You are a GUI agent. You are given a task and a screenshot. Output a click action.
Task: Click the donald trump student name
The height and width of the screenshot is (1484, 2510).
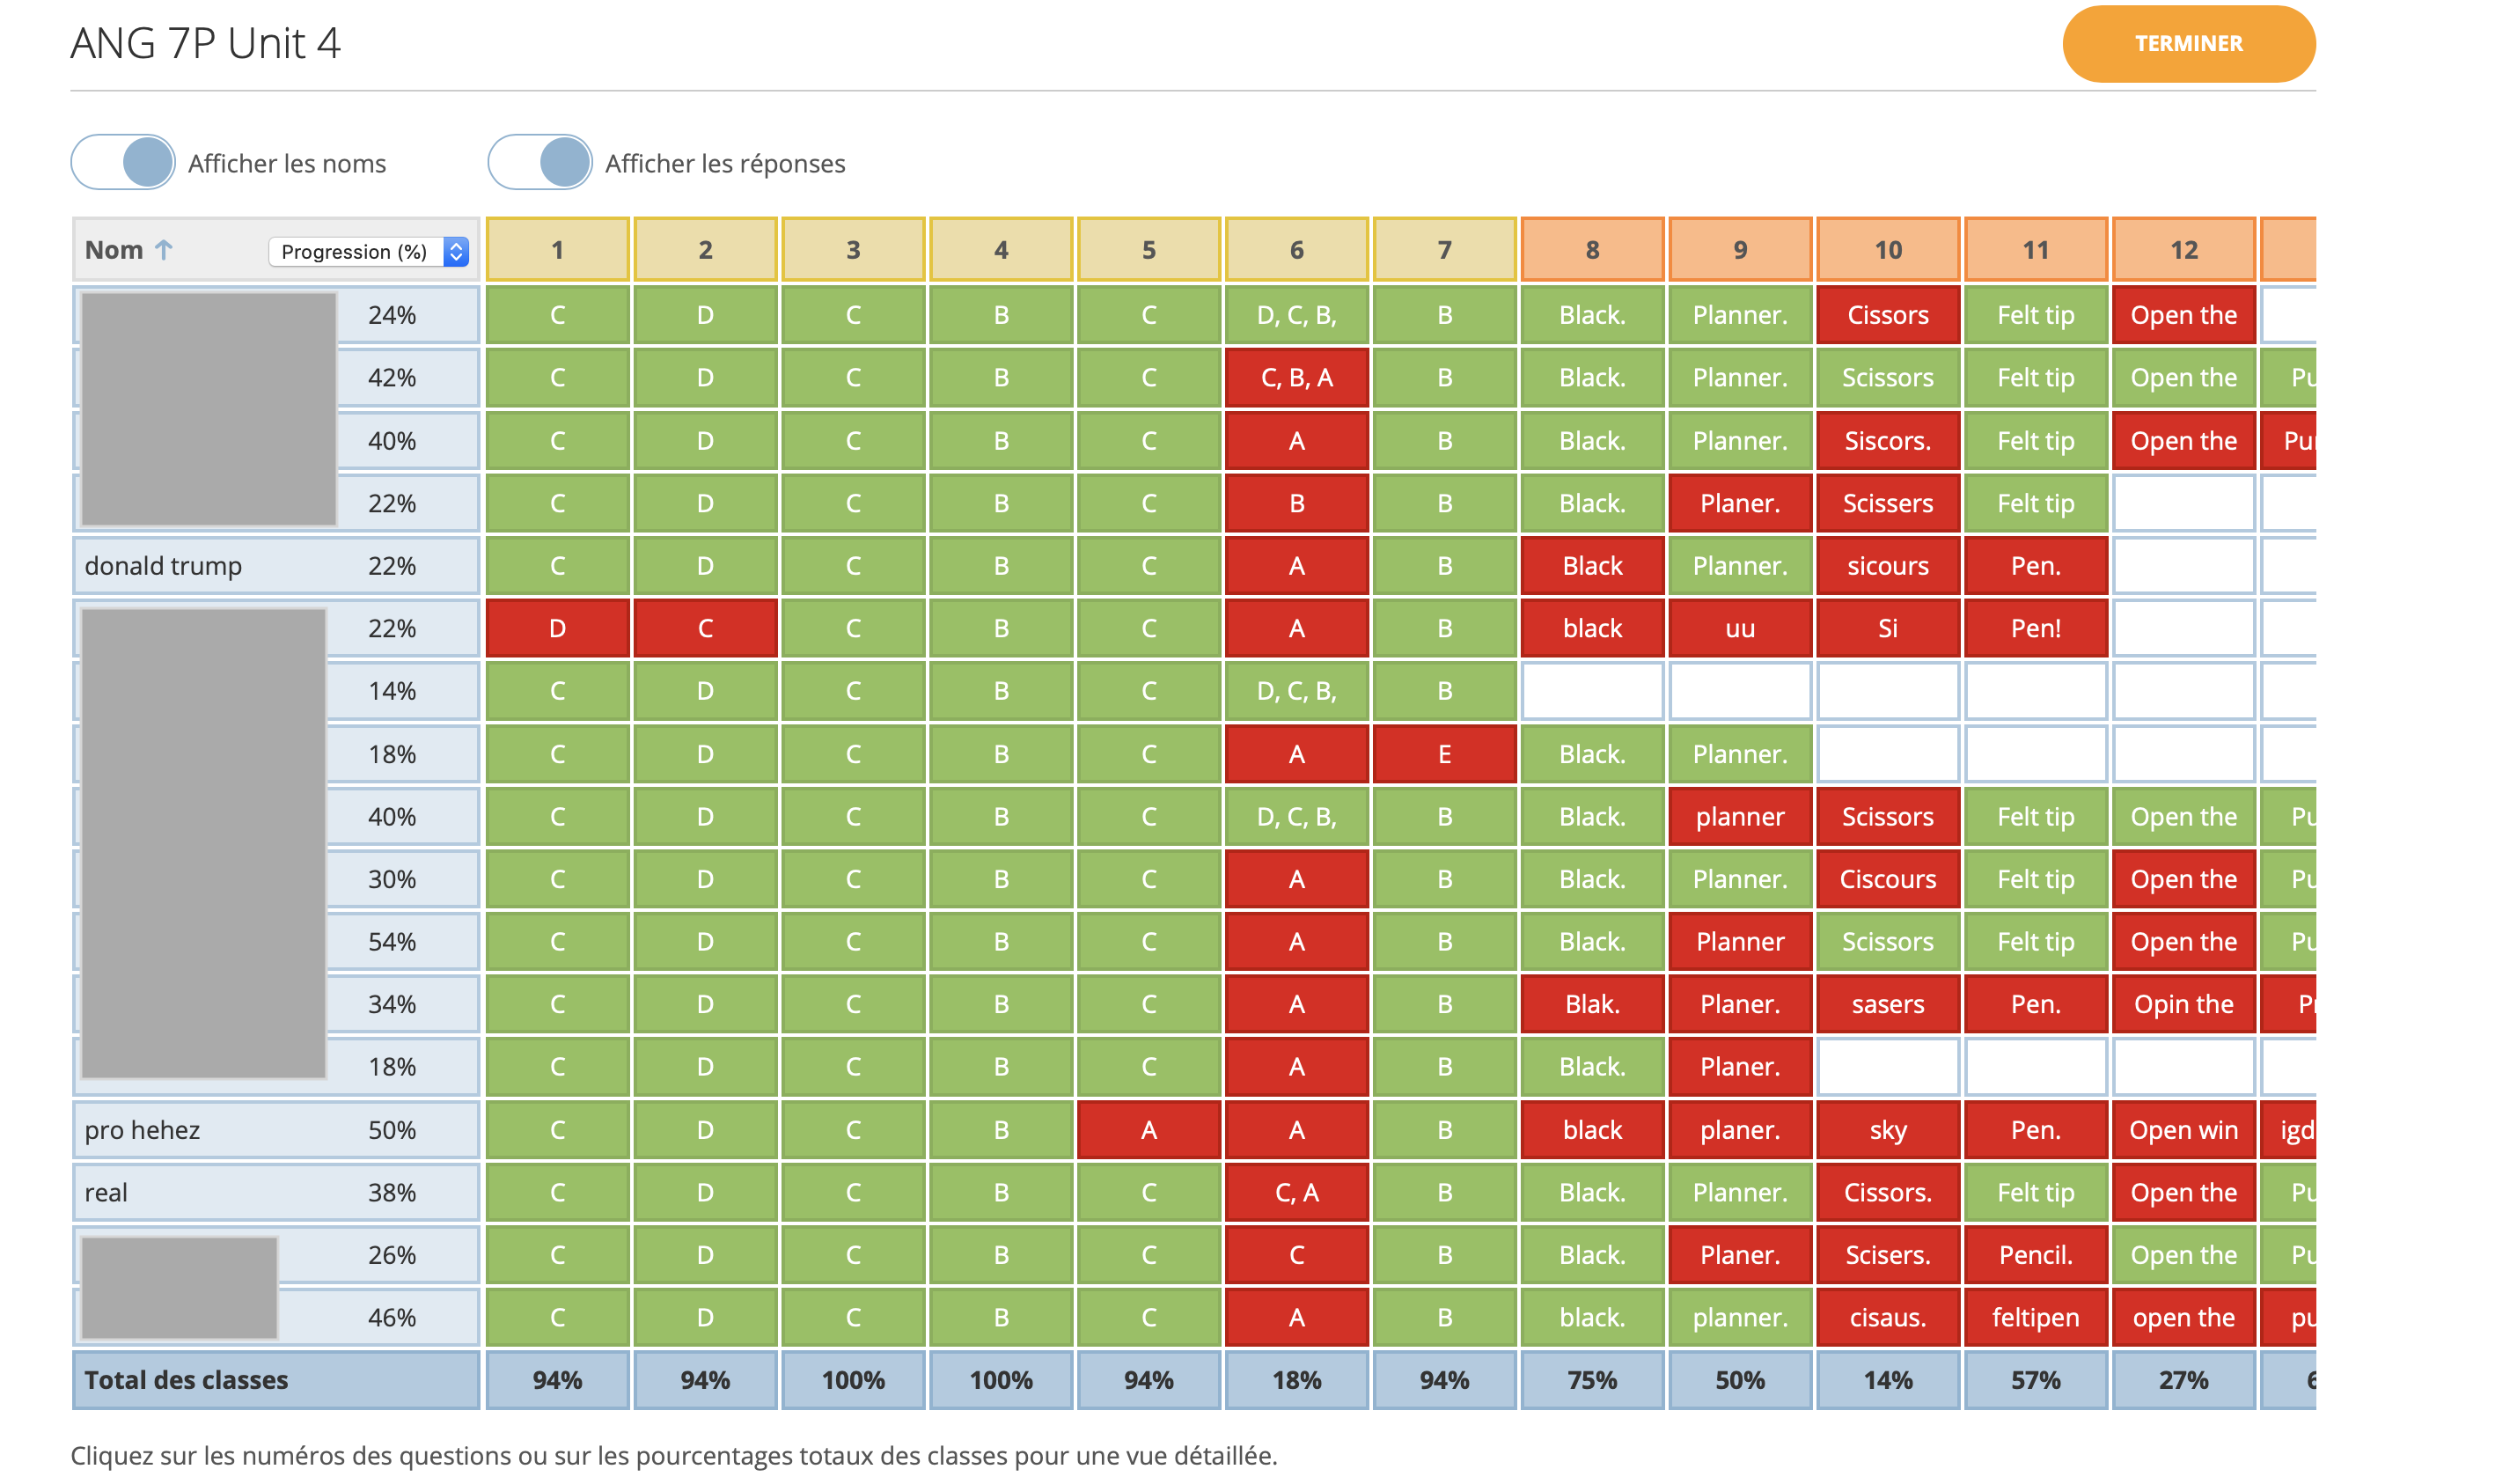163,566
